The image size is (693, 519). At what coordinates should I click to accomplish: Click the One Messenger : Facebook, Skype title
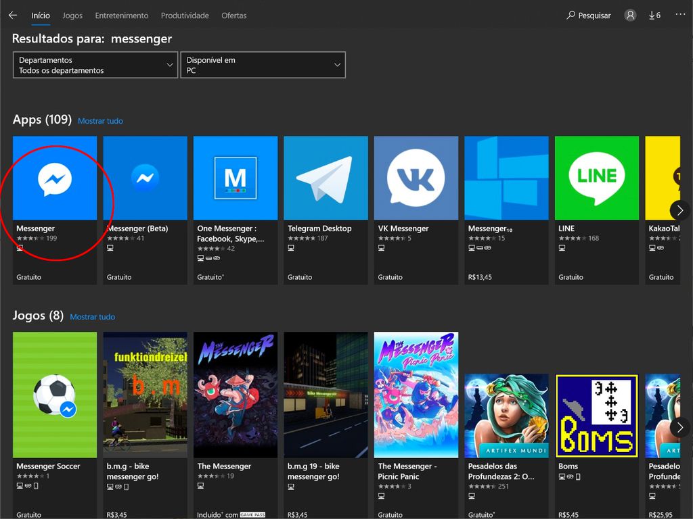231,233
